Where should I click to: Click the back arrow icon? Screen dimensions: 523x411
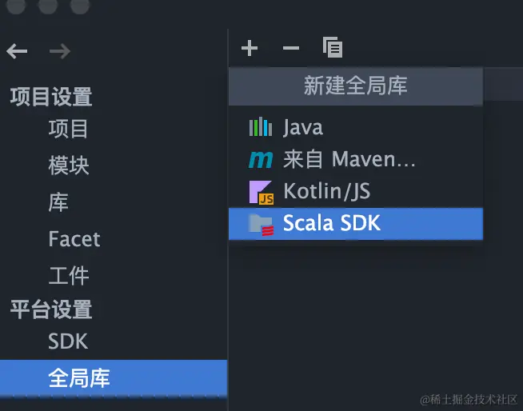tap(17, 51)
